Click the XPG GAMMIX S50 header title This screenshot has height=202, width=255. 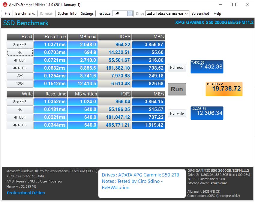point(214,23)
